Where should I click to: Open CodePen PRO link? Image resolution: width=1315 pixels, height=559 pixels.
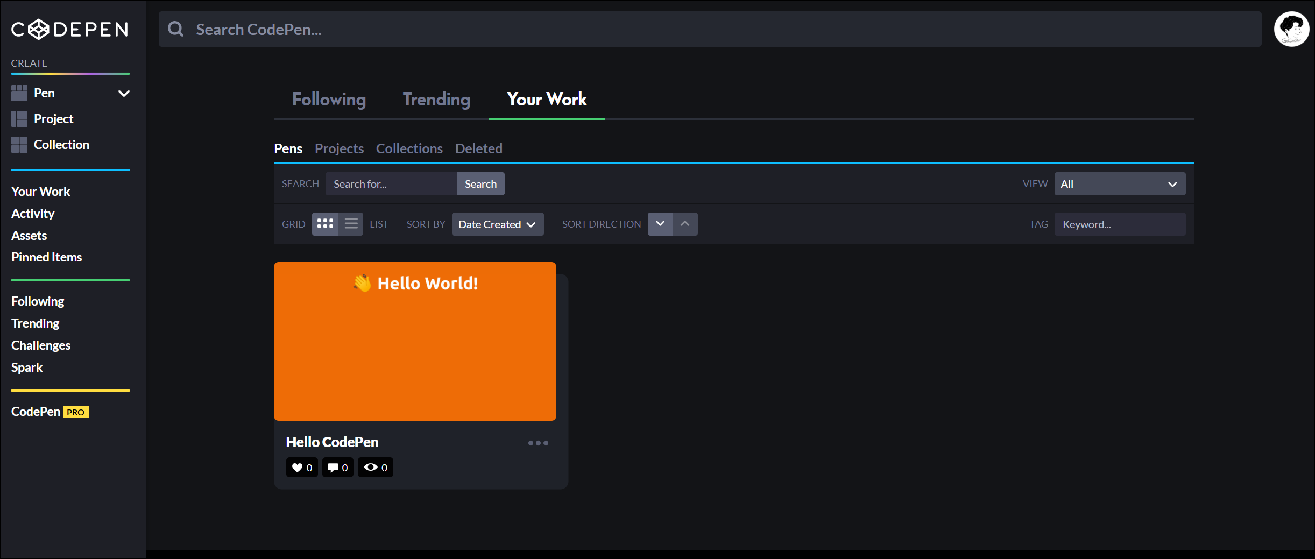(50, 412)
